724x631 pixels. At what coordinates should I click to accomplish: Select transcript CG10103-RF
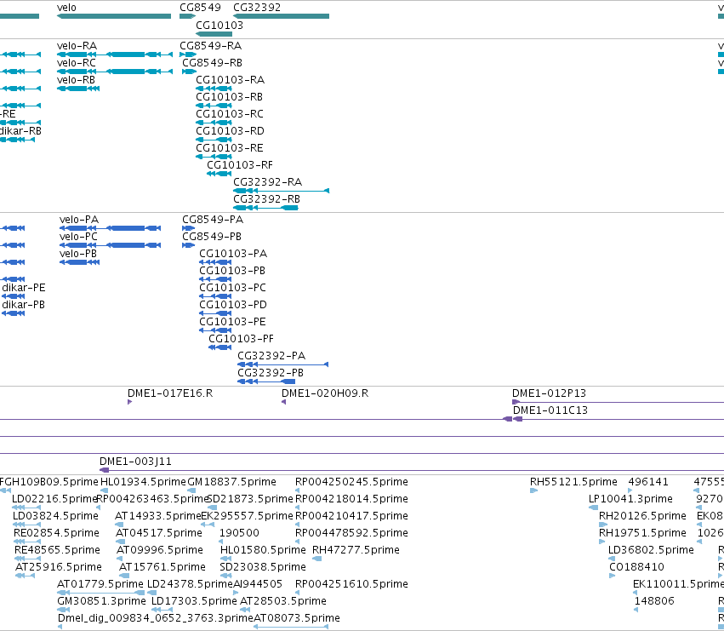219,174
